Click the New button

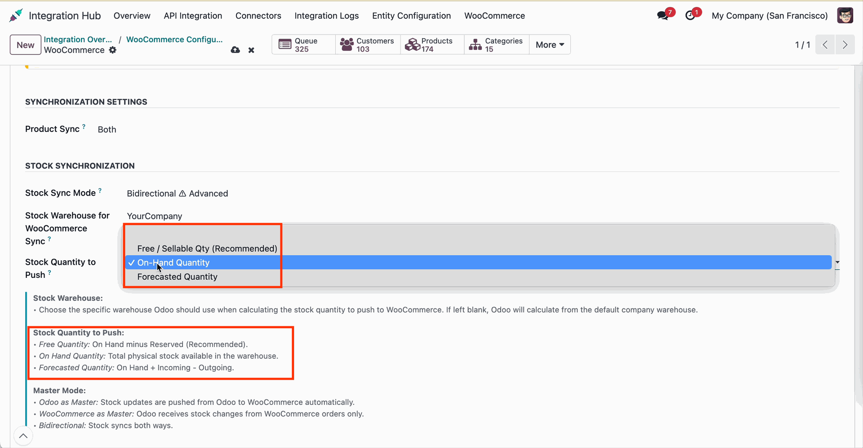pos(26,45)
